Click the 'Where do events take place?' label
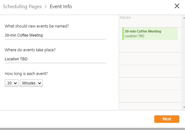 30,50
